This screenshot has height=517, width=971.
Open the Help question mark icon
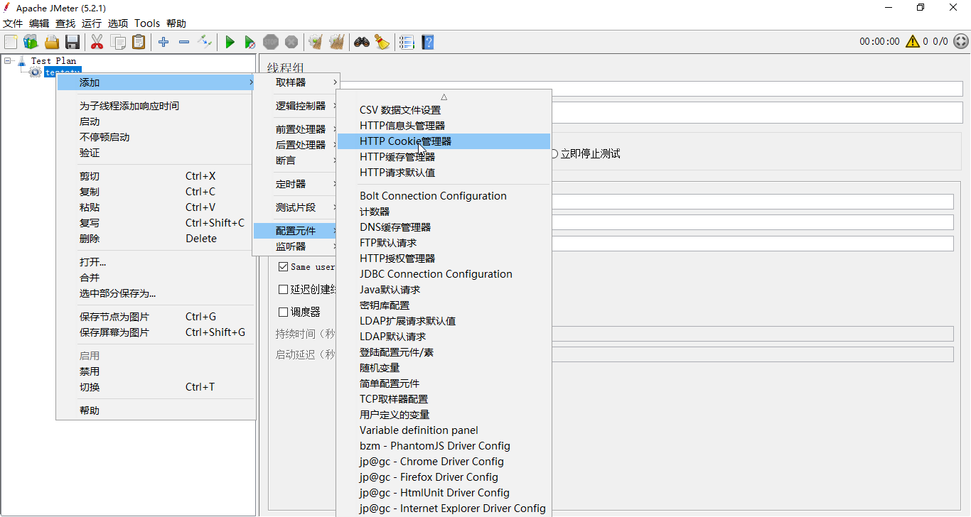point(427,42)
